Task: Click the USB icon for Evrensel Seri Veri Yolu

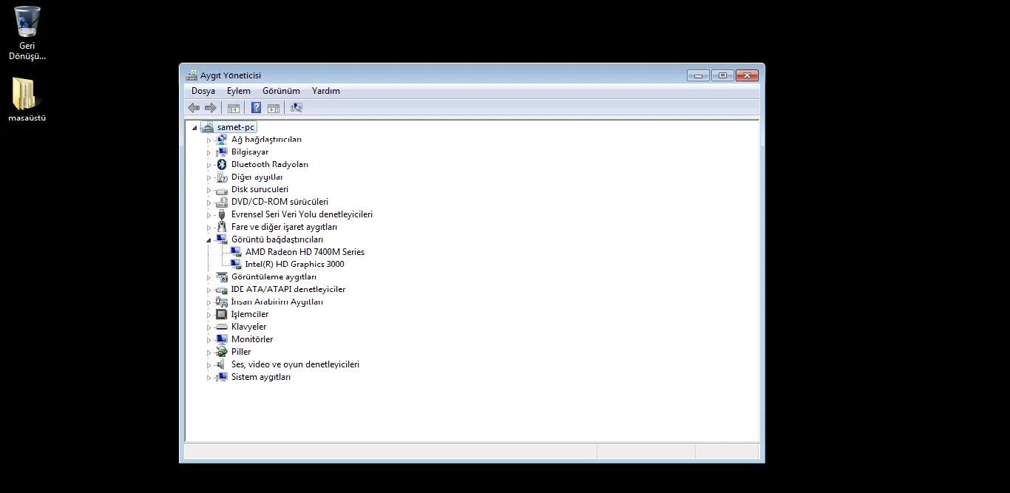Action: (221, 214)
